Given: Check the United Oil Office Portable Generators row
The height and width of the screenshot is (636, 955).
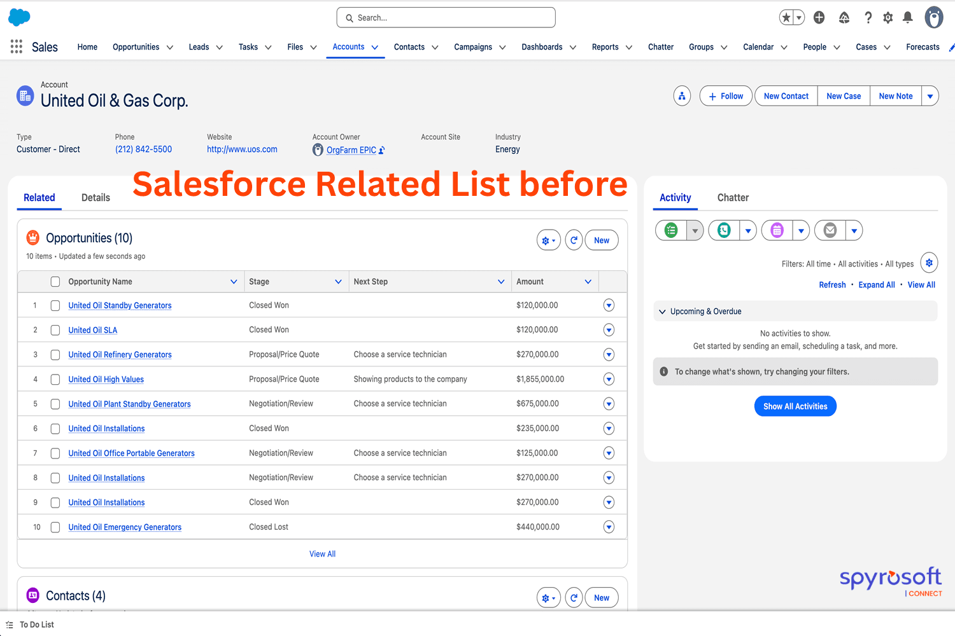Looking at the screenshot, I should pos(55,453).
